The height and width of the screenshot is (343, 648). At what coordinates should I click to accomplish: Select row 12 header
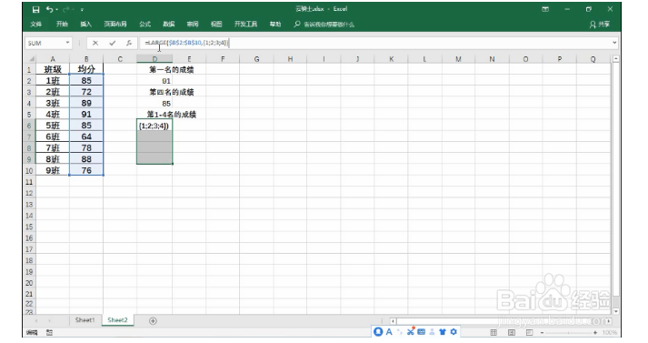(29, 193)
